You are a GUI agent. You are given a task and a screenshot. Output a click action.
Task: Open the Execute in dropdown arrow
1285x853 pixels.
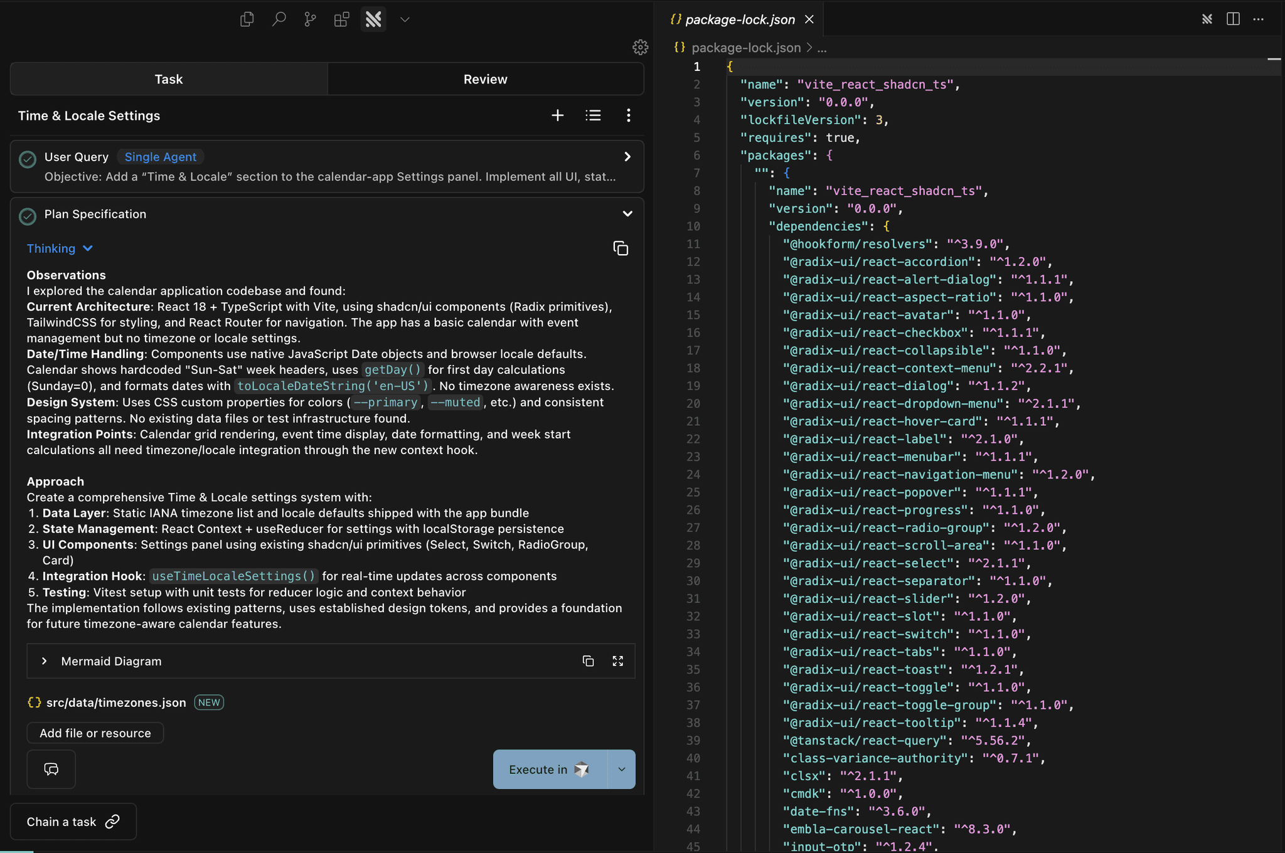tap(621, 770)
